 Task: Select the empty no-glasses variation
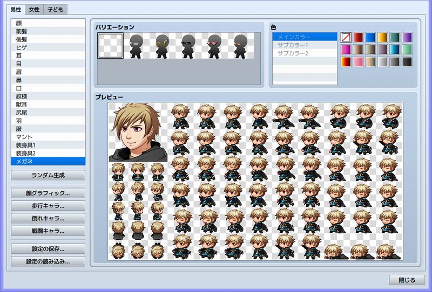pos(111,46)
